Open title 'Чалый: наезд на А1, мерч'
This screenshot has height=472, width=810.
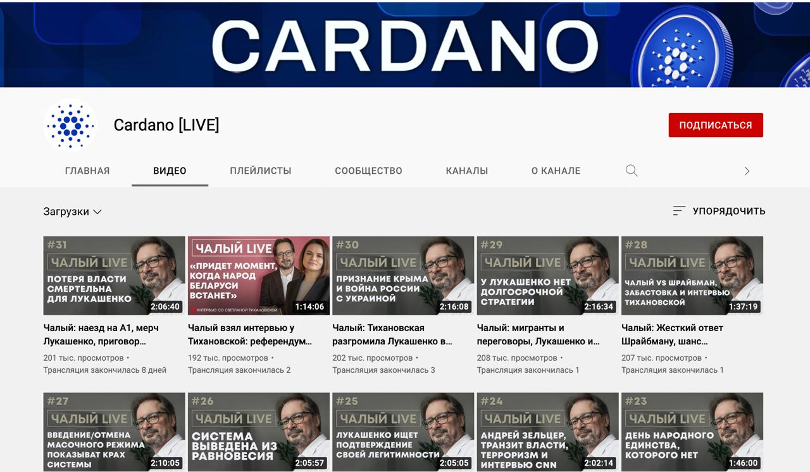[101, 334]
